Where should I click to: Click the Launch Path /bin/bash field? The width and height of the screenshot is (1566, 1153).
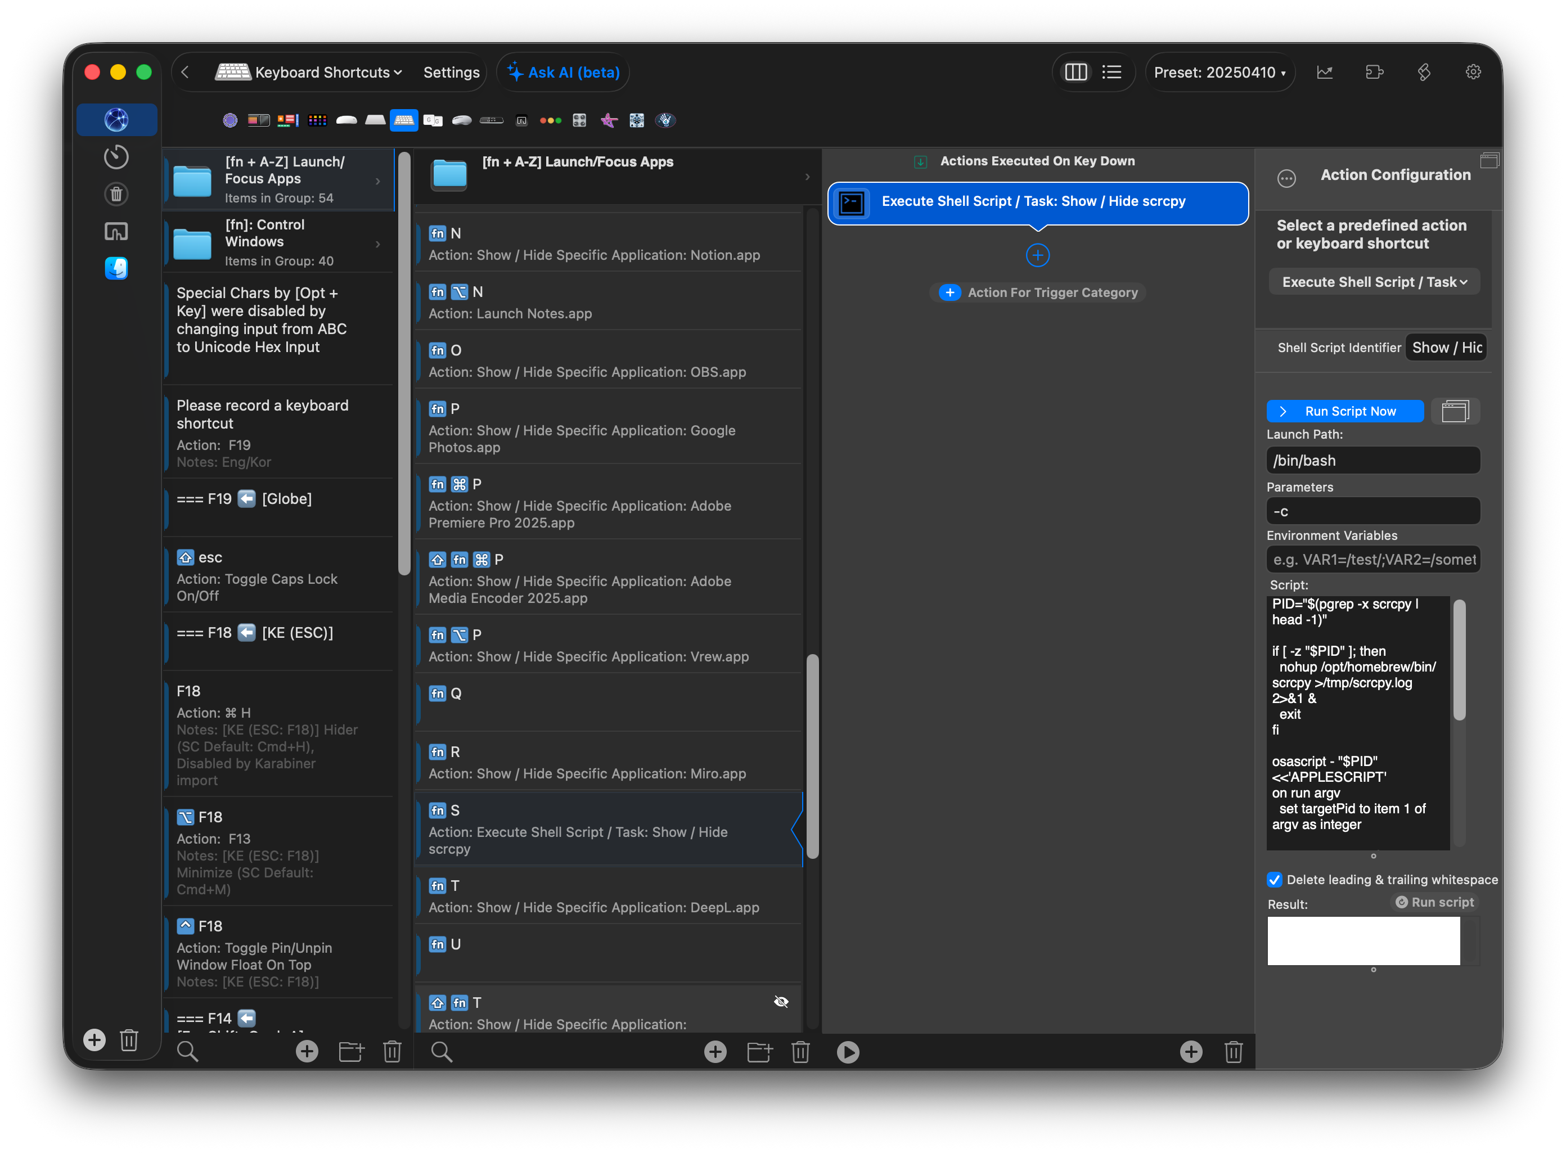[x=1372, y=460]
